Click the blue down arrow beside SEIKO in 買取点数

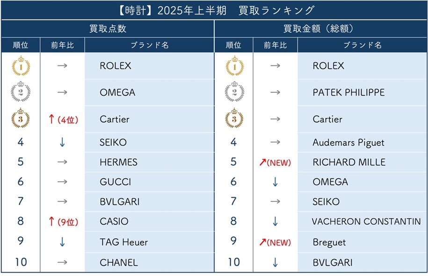(x=62, y=142)
